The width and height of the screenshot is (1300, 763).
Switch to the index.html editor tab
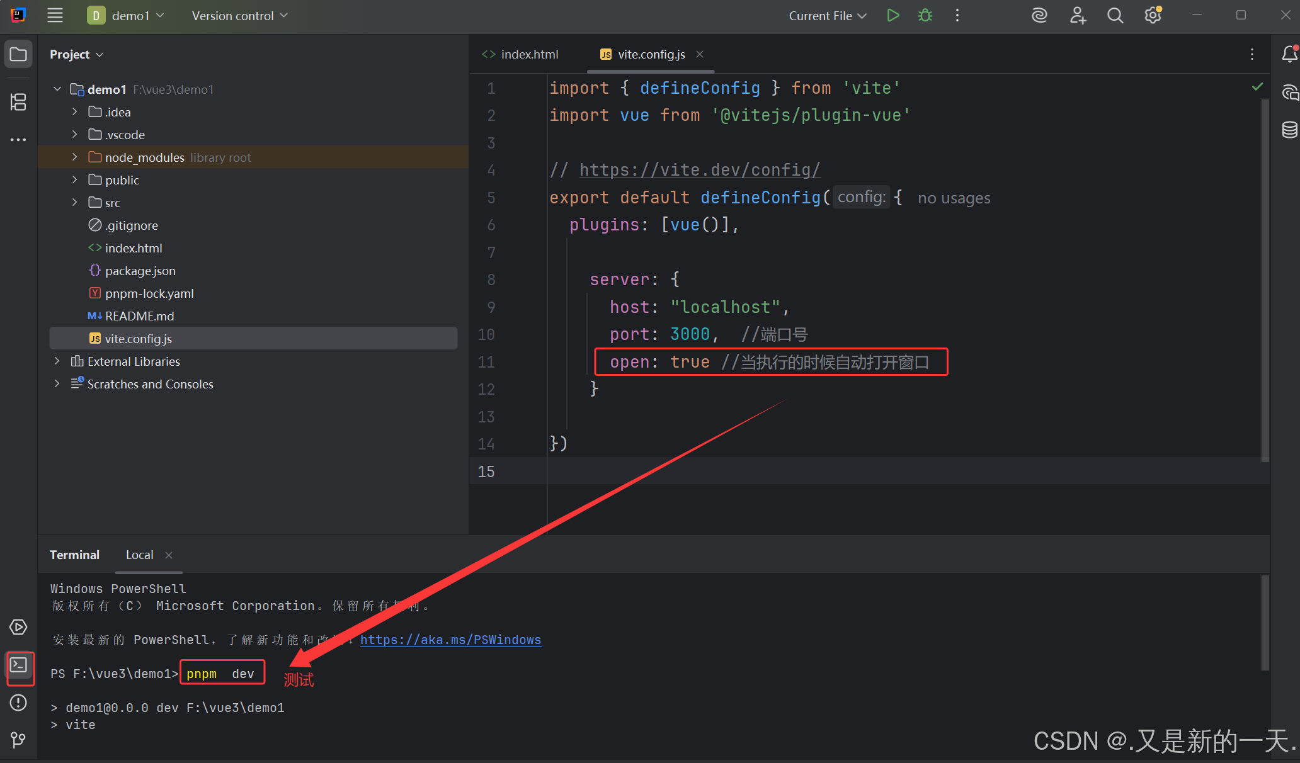coord(520,55)
